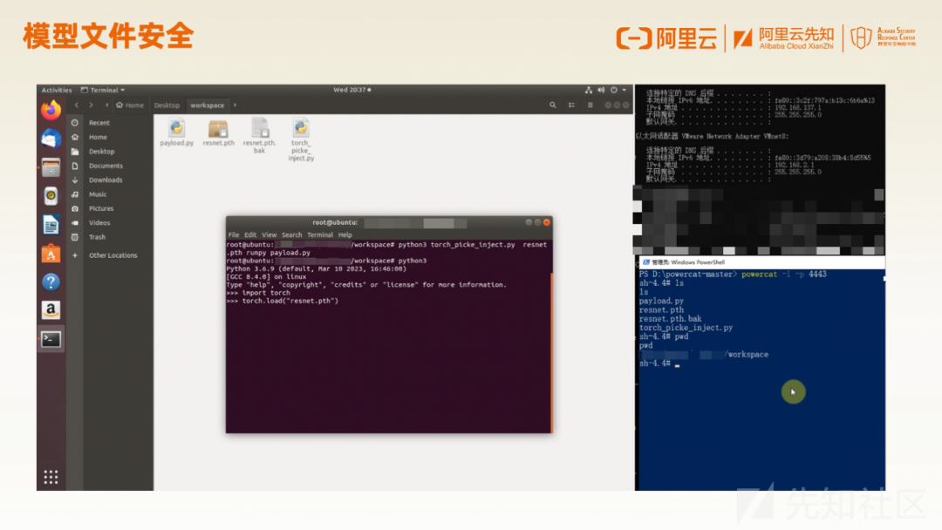
Task: Go to Home path breadcrumb
Action: [130, 105]
